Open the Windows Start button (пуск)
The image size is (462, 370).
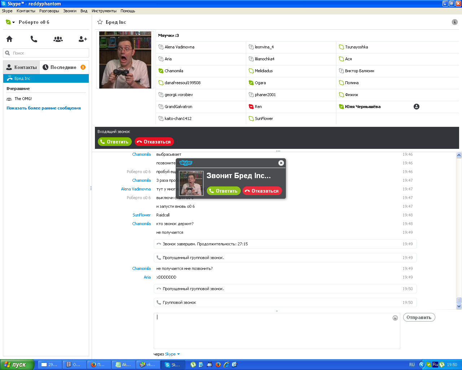[17, 365]
